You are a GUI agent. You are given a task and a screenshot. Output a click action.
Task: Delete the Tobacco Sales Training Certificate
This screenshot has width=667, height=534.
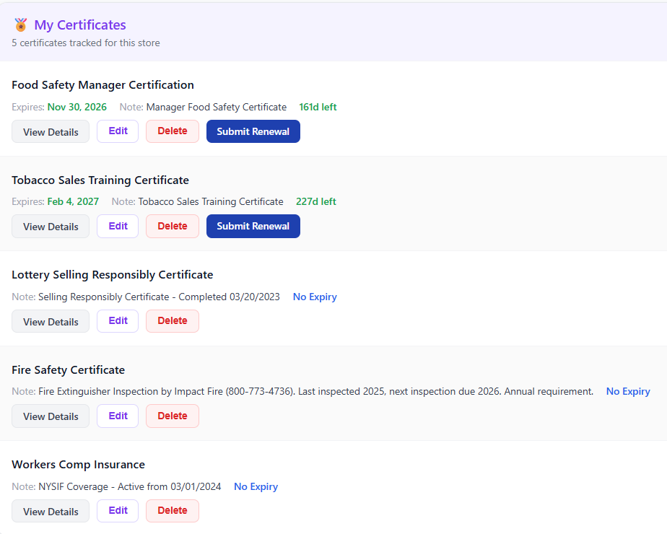point(173,226)
